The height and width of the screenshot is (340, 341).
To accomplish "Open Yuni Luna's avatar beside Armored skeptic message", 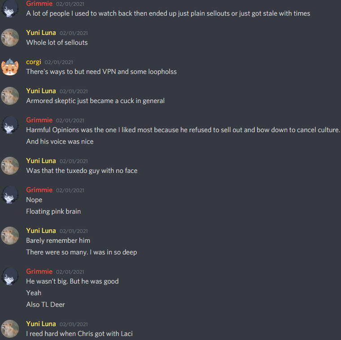I will [x=10, y=96].
